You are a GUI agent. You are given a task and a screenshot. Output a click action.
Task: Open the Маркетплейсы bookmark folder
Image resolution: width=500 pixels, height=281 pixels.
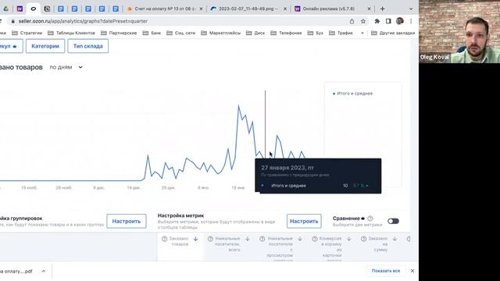[220, 33]
